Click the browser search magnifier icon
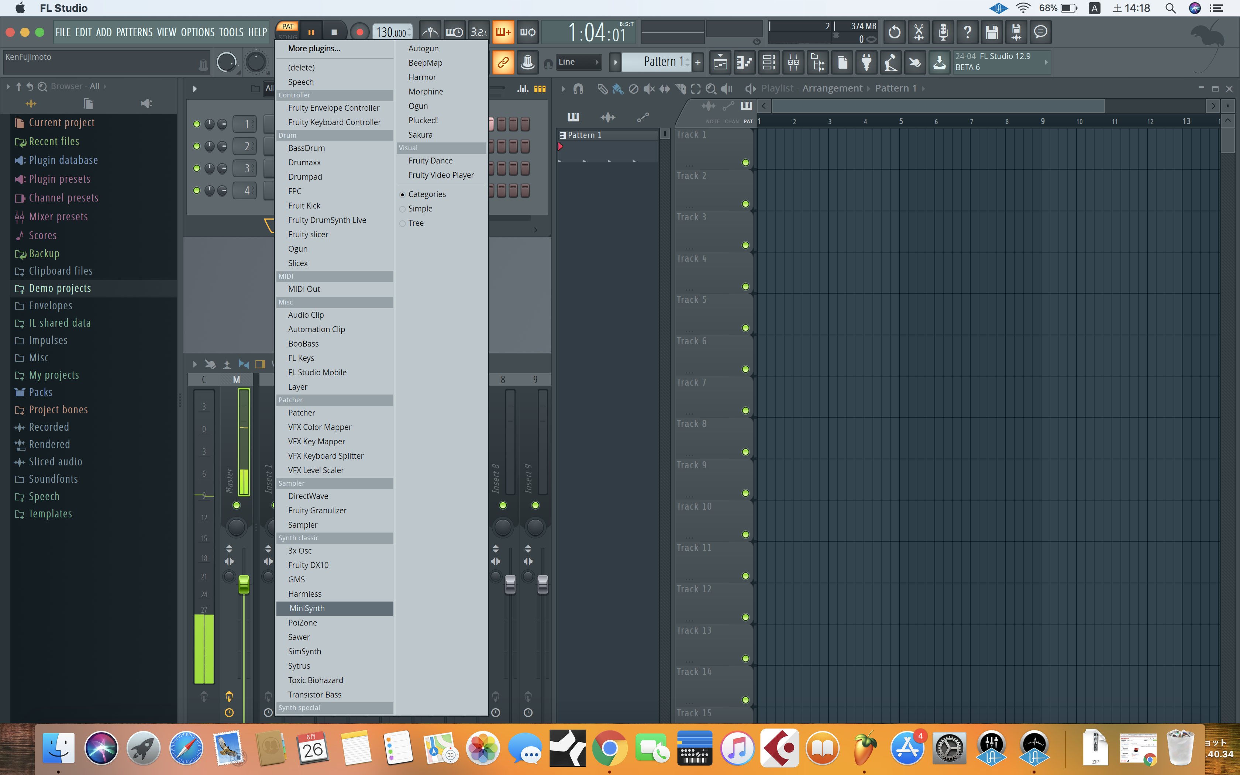The width and height of the screenshot is (1240, 775). [42, 86]
